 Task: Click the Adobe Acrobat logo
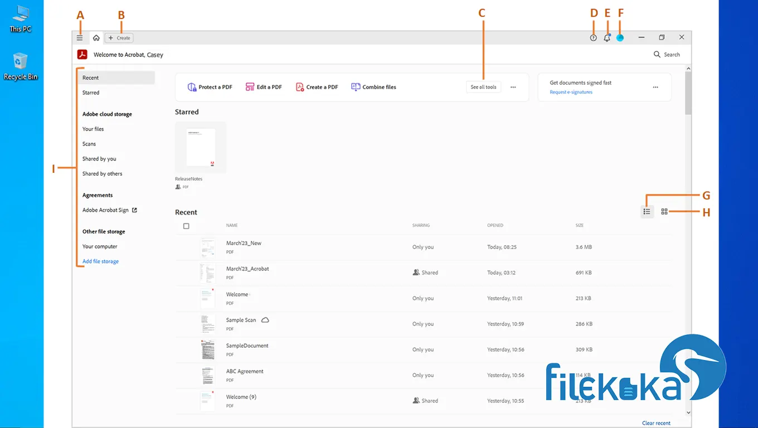click(x=82, y=55)
